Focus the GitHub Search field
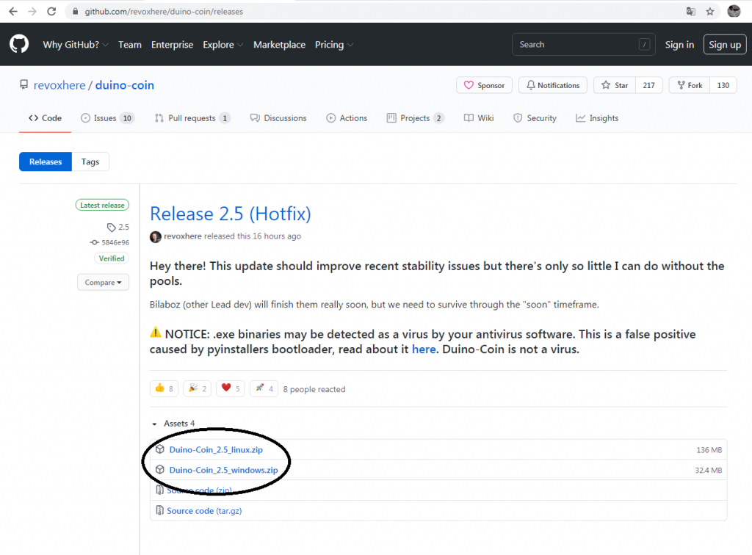Viewport: 752px width, 555px height. [584, 45]
